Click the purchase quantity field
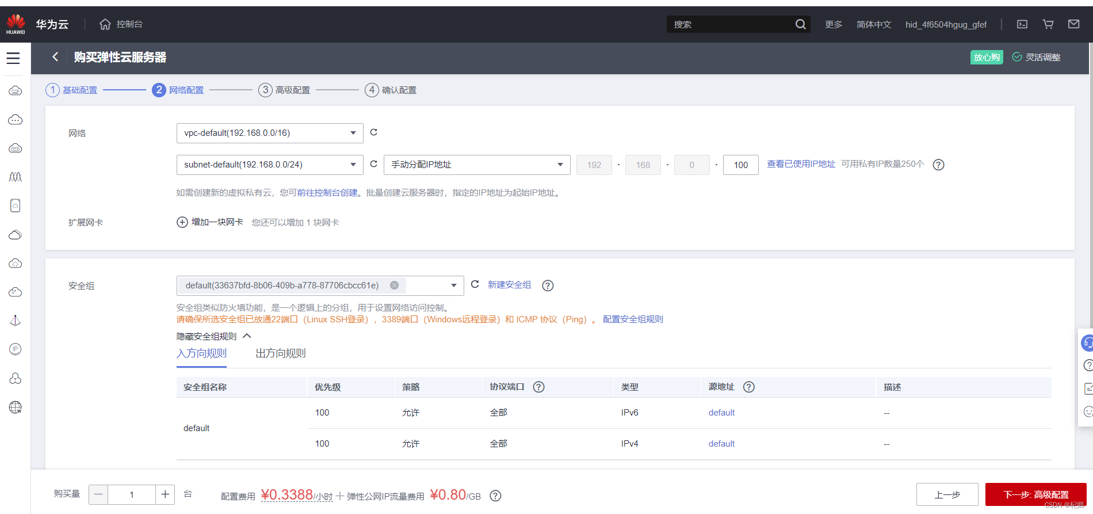This screenshot has width=1093, height=514. [x=132, y=494]
